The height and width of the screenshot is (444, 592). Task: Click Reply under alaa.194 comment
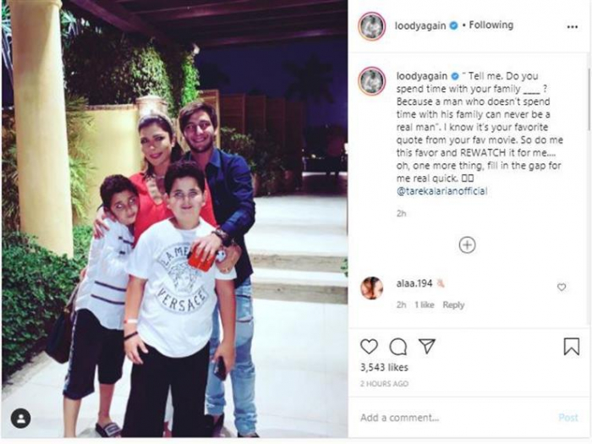tap(453, 304)
